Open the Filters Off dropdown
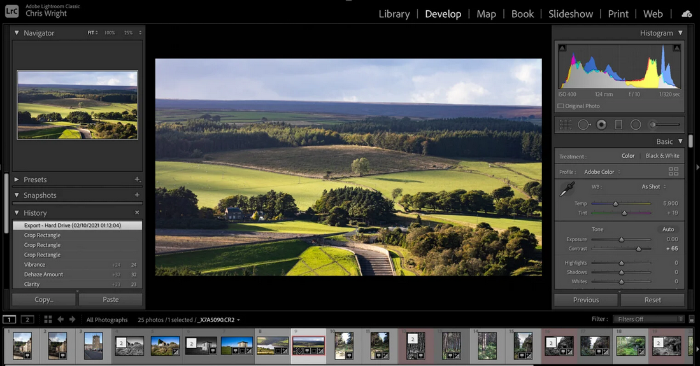The image size is (700, 366). (x=648, y=319)
